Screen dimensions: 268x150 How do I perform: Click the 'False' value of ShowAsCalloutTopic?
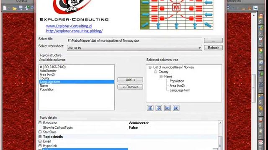tap(133, 127)
